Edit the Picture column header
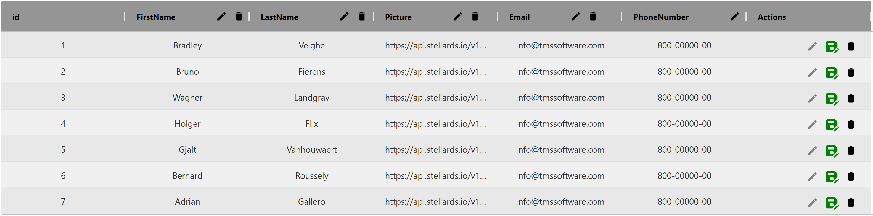The image size is (873, 216). [457, 16]
